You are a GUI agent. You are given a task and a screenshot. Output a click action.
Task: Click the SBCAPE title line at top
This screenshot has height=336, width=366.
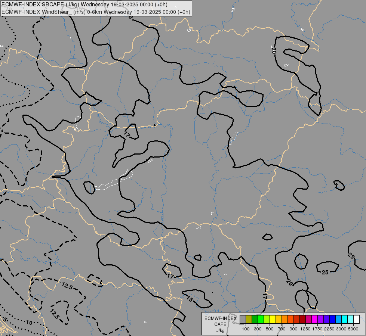(84, 4)
